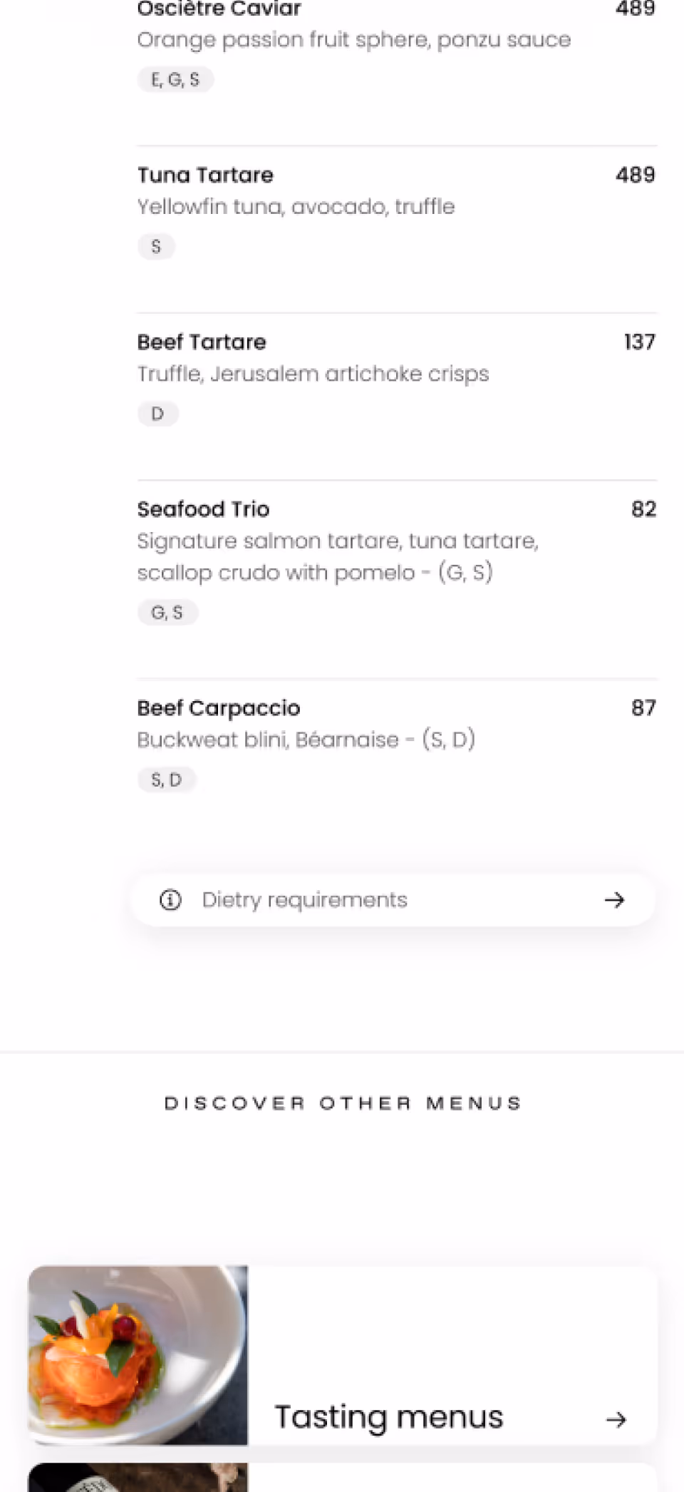The height and width of the screenshot is (1492, 684).
Task: Click the partially visible menu card thumbnail at bottom
Action: tap(138, 1478)
